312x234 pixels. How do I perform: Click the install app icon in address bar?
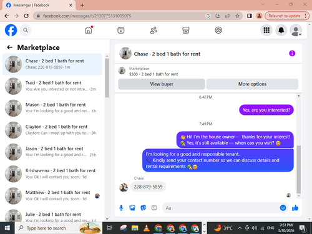pos(218,16)
